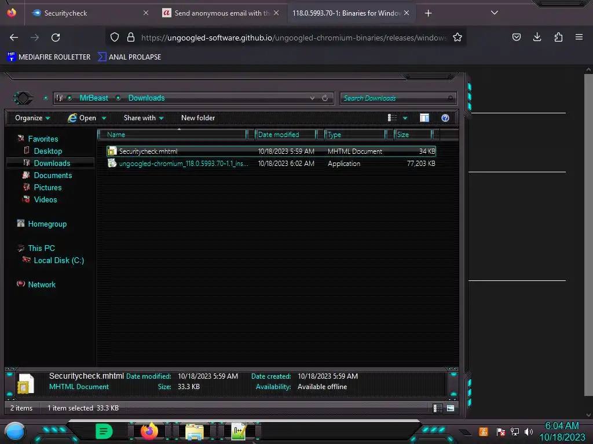Open the volume speaker tray icon
The image size is (593, 444).
pyautogui.click(x=528, y=432)
